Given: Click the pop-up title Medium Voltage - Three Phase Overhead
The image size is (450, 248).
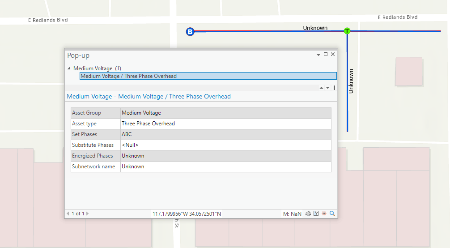Looking at the screenshot, I should 149,96.
